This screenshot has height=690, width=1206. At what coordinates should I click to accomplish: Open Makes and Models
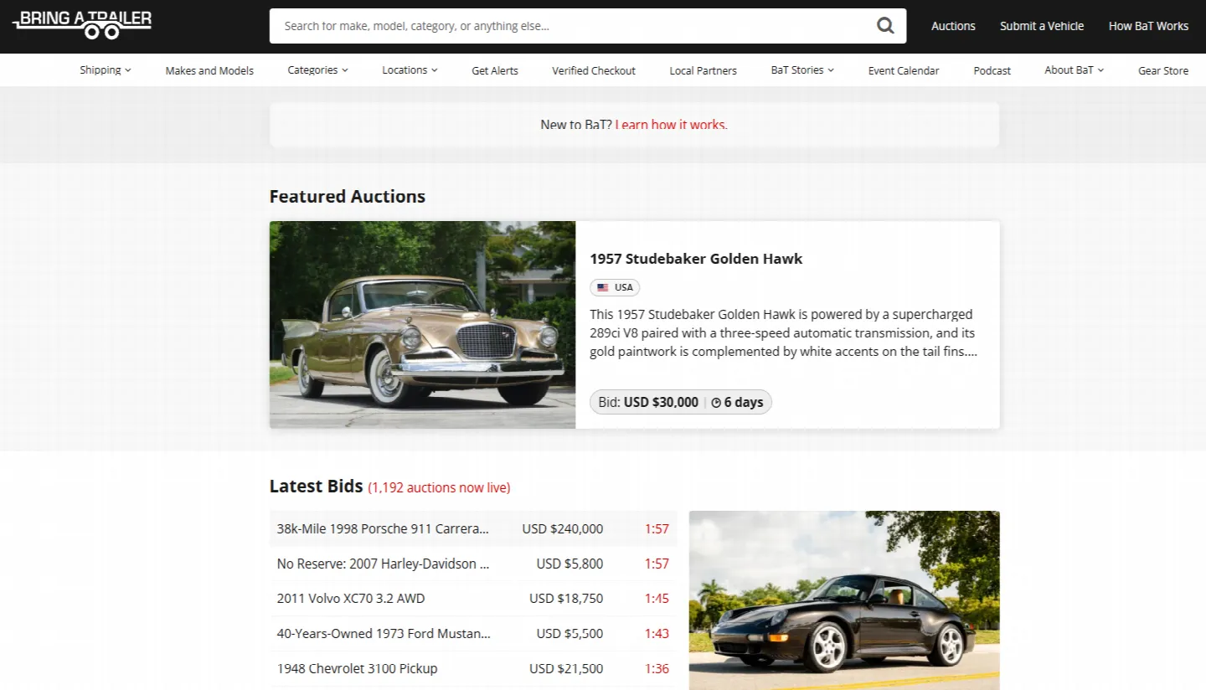209,70
